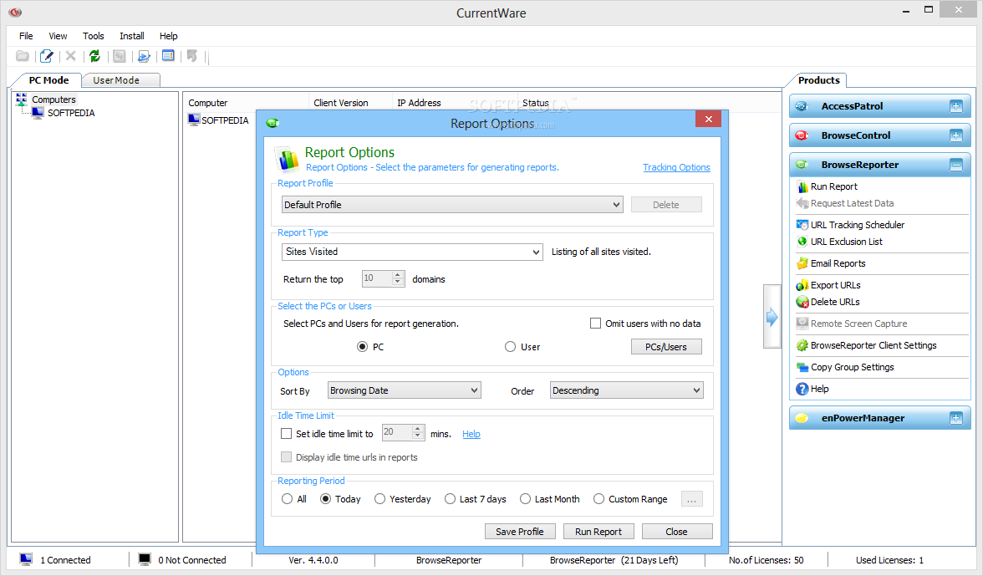The image size is (983, 576).
Task: Click the BrowseControl red product icon
Action: pyautogui.click(x=802, y=135)
